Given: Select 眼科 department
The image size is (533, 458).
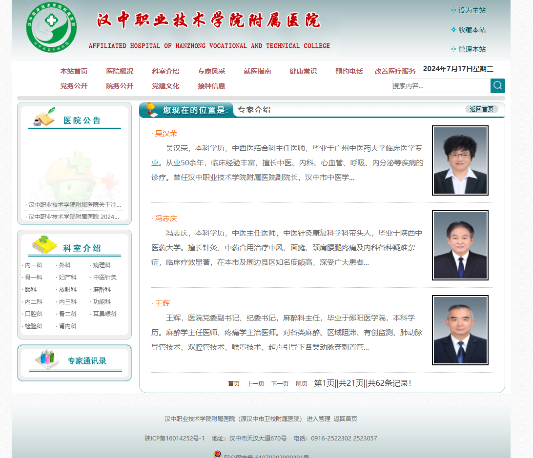Looking at the screenshot, I should (31, 289).
